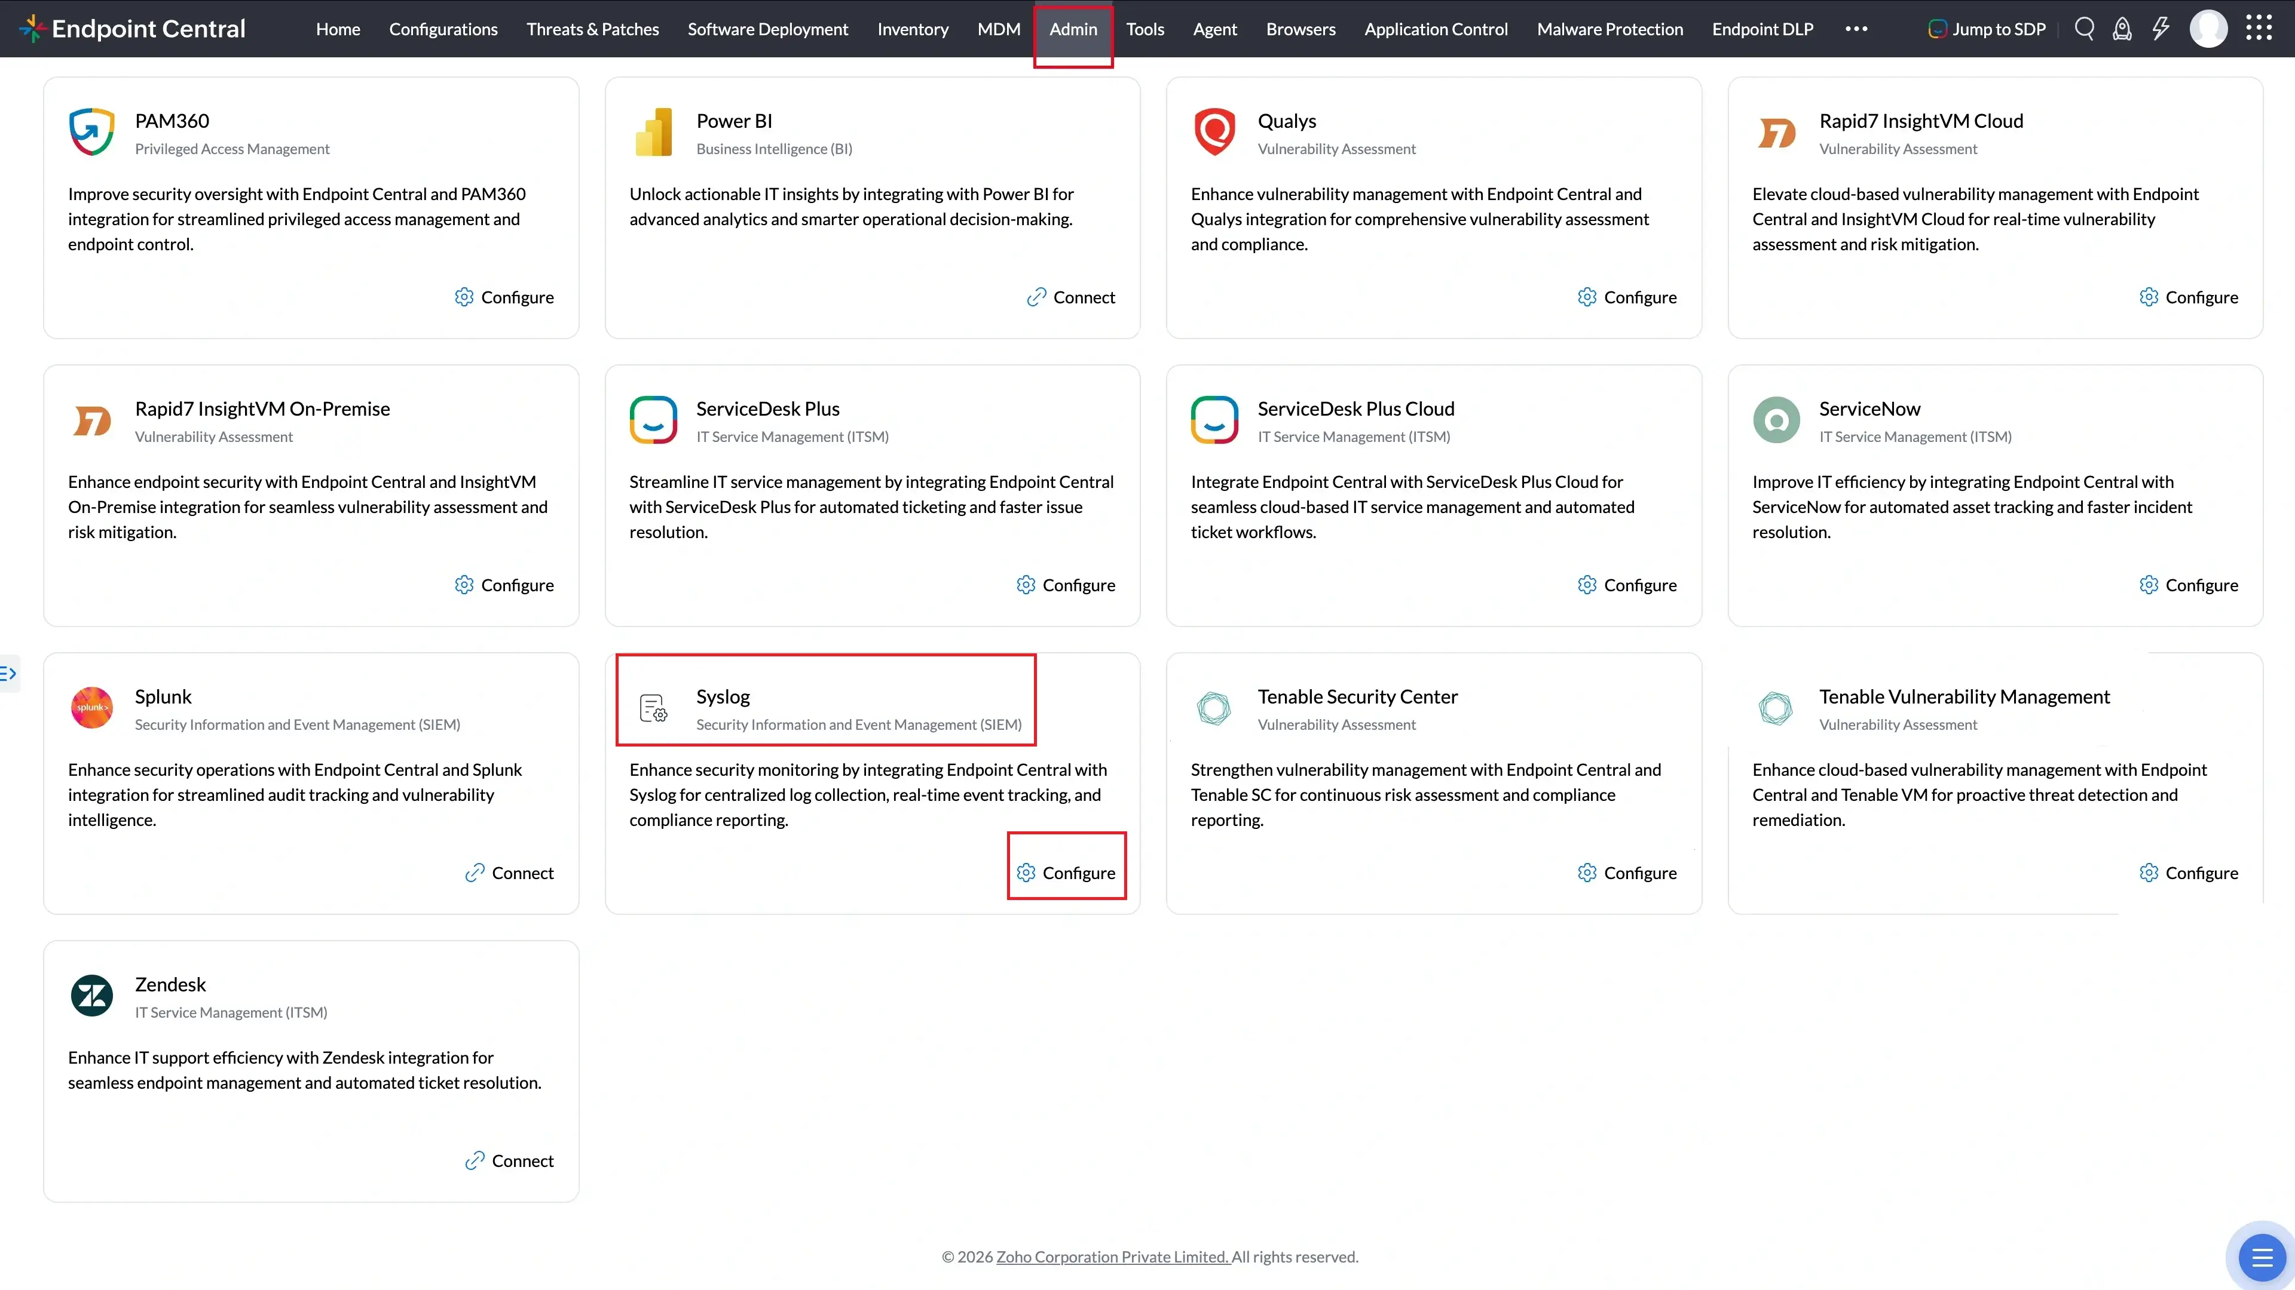Click the Rapid7 InsightVM On-Premise logo
Screen dimensions: 2295x1290
pos(92,420)
